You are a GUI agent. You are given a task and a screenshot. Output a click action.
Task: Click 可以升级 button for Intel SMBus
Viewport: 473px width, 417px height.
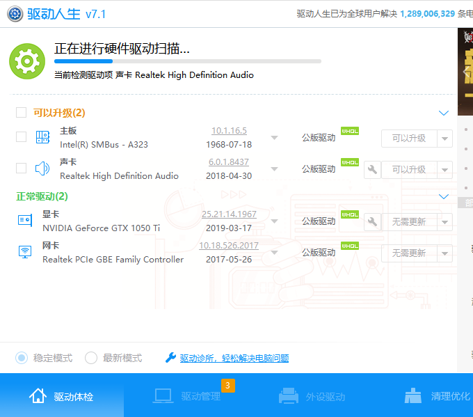click(x=409, y=139)
